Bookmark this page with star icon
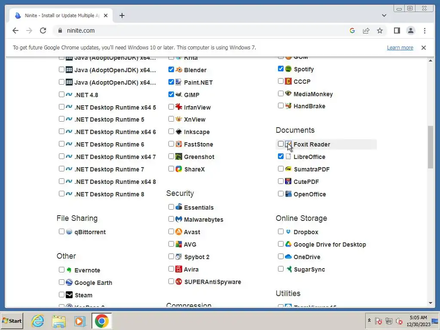Viewport: 440px width, 330px height. [x=380, y=31]
